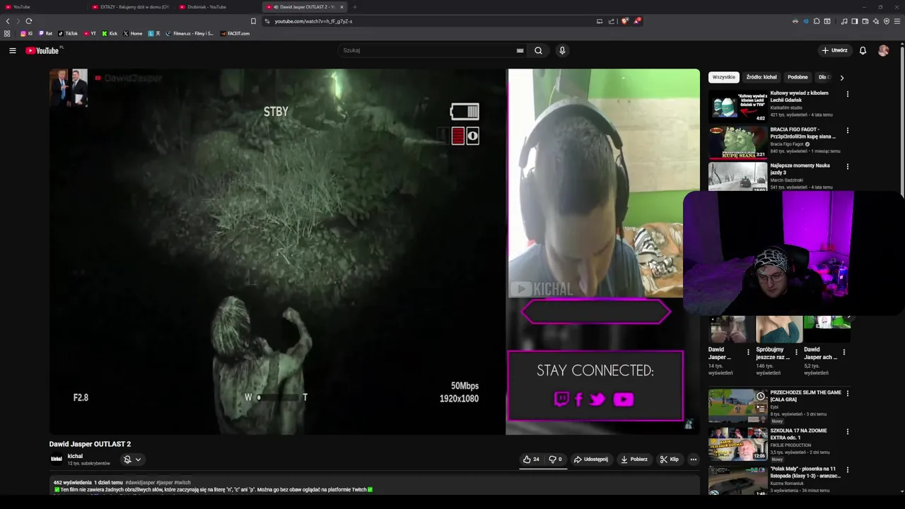Image resolution: width=905 pixels, height=509 pixels.
Task: Open PRZECHODZE SEJM THE GAME thumbnail
Action: pos(737,406)
